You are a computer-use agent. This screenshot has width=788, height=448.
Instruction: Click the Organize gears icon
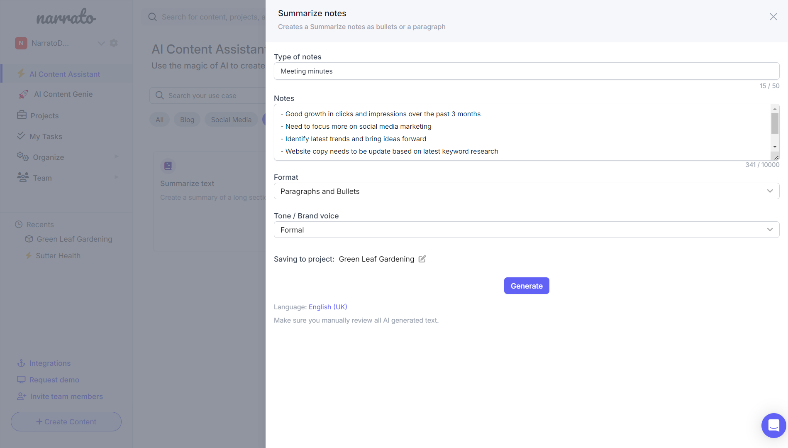click(x=23, y=157)
